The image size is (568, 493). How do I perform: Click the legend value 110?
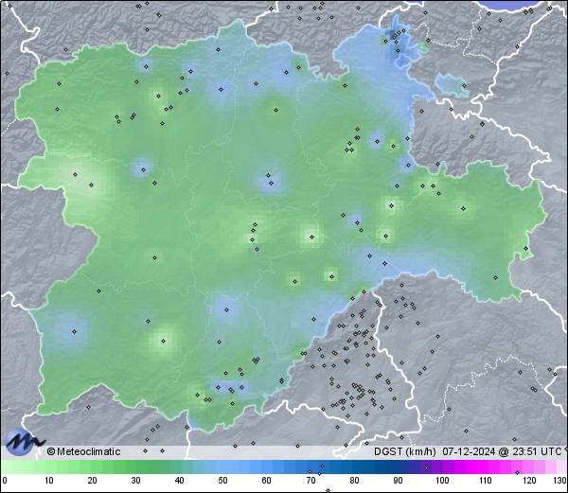(486, 481)
